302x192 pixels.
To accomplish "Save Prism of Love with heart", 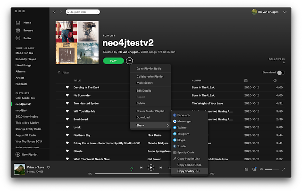I will pos(49,167).
